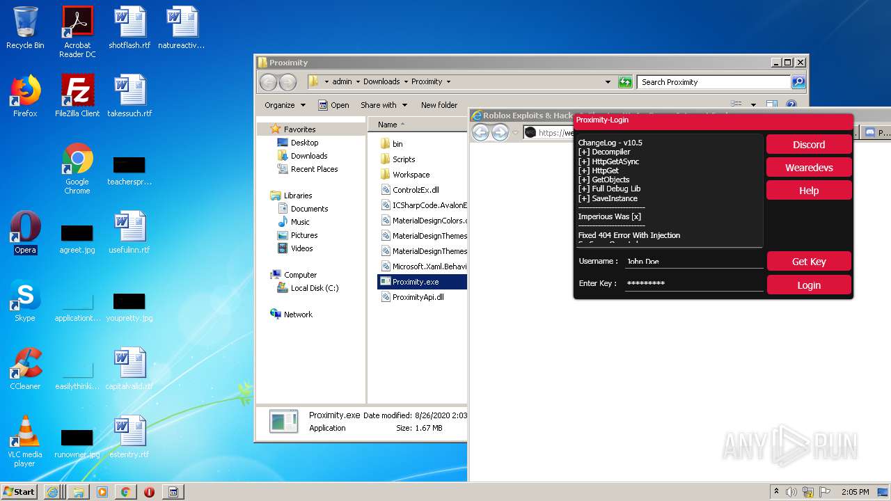891x501 pixels.
Task: Click Internet Explorer taskbar icon
Action: pyautogui.click(x=52, y=492)
